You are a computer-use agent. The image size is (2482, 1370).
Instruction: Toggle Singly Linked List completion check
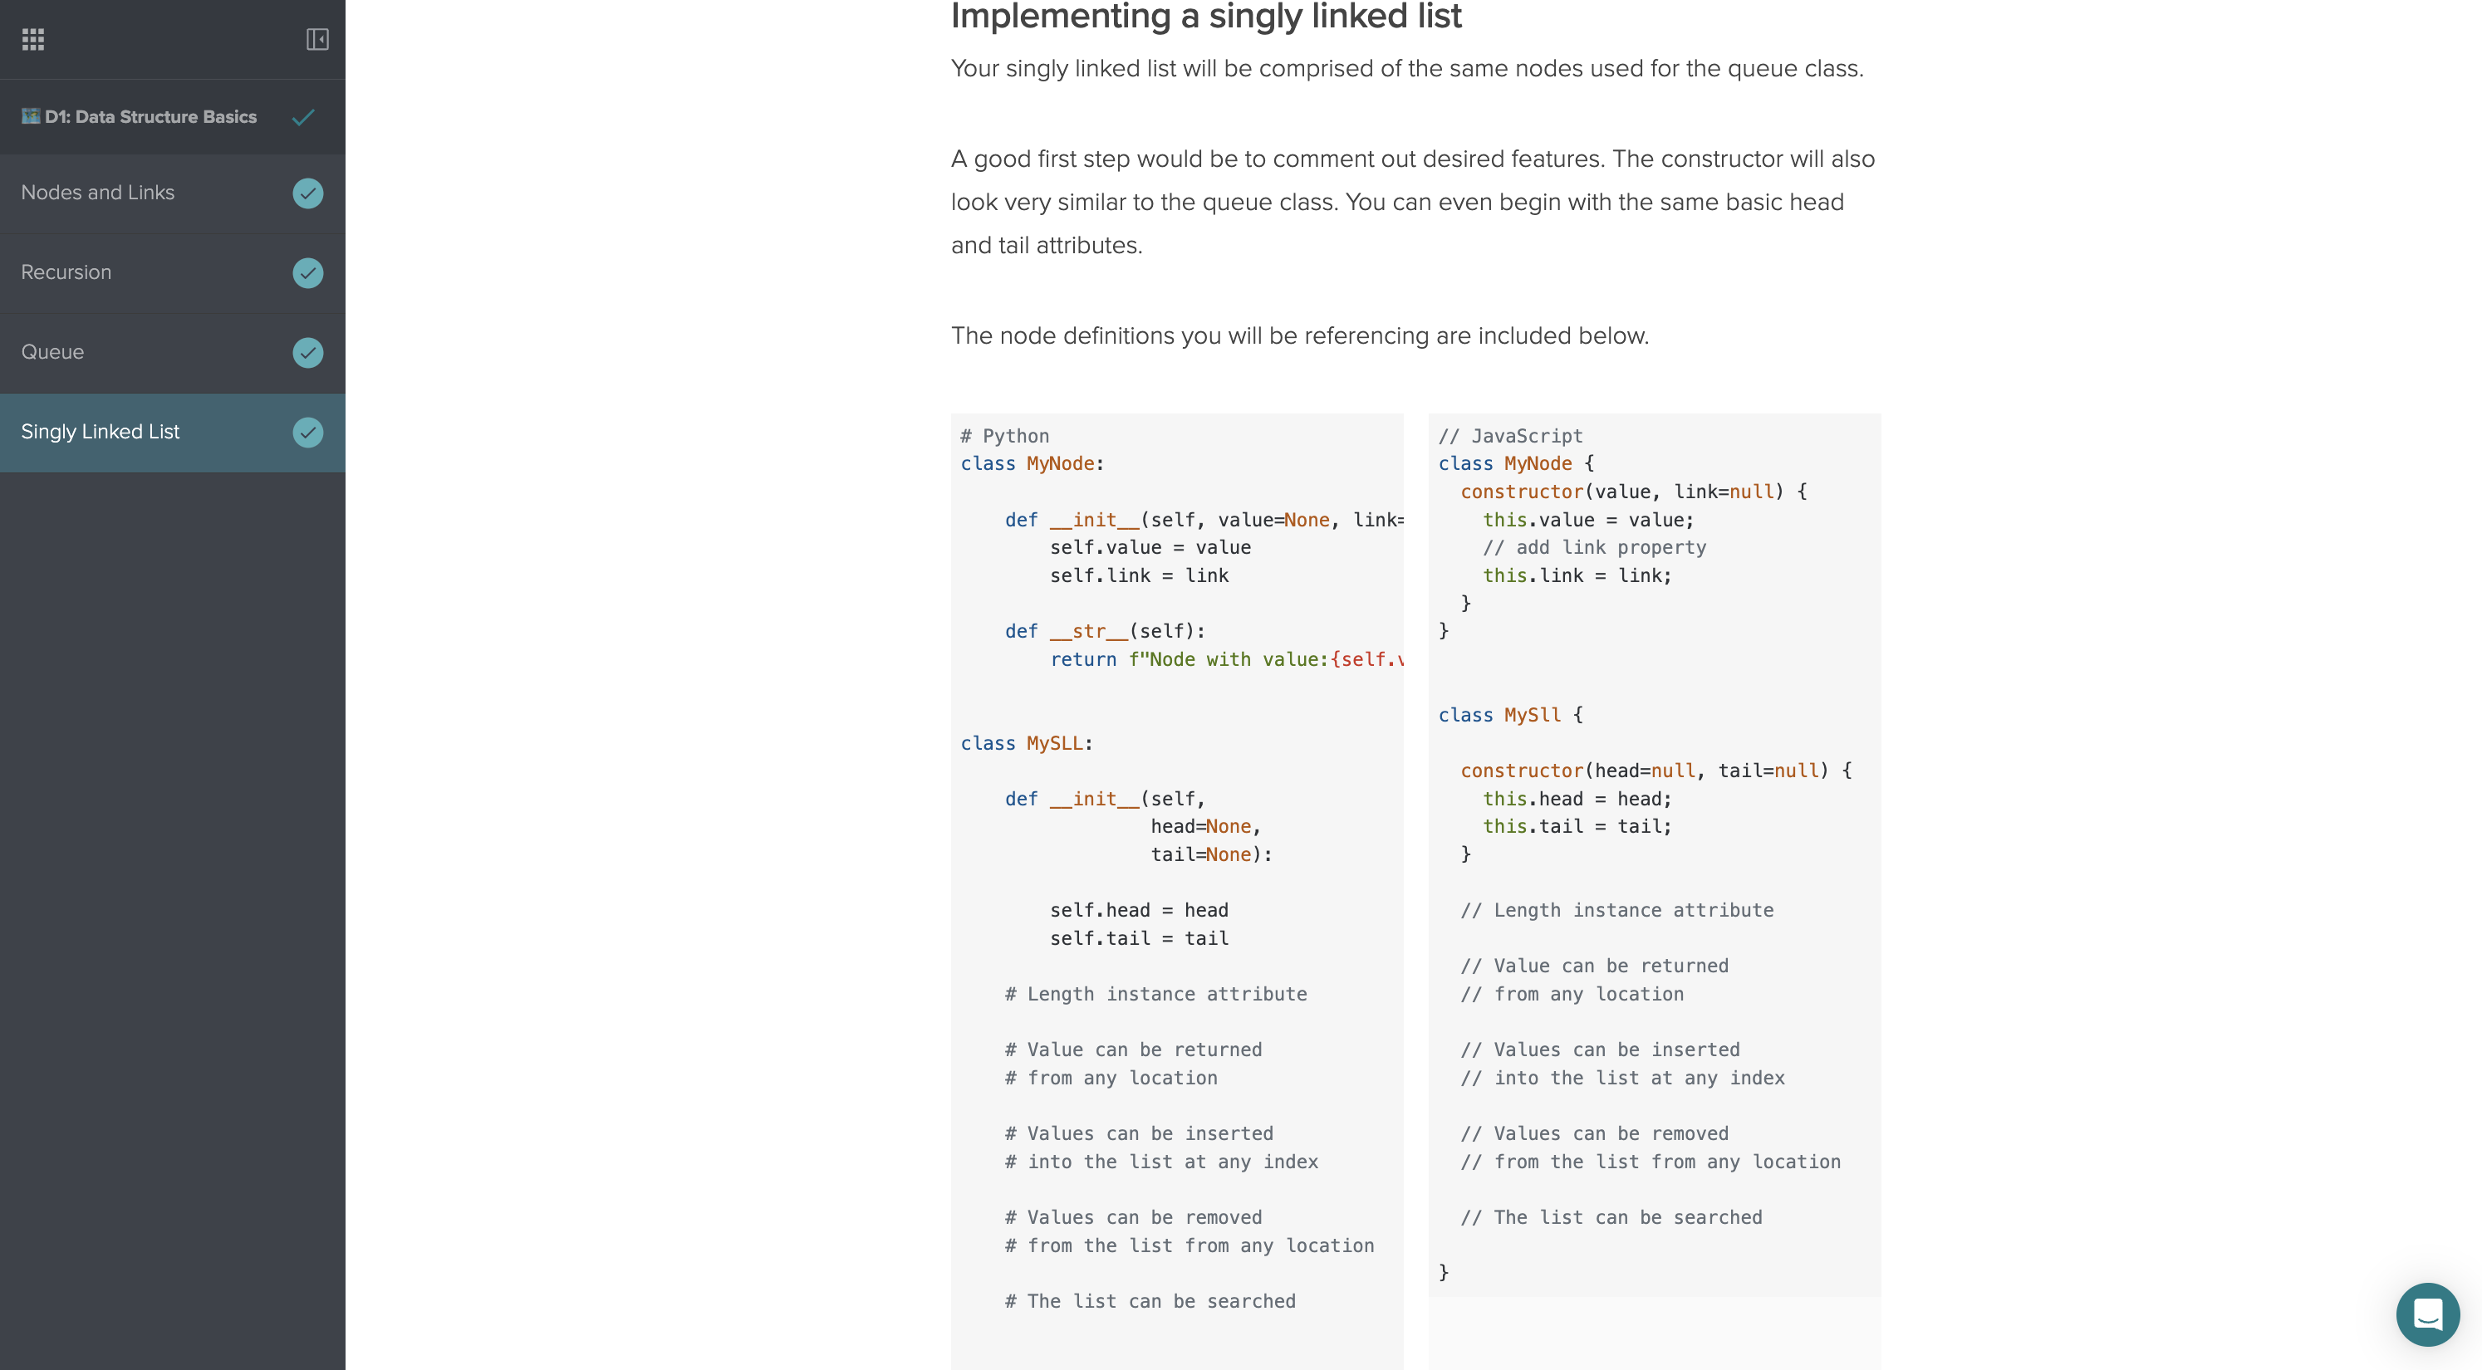[307, 433]
